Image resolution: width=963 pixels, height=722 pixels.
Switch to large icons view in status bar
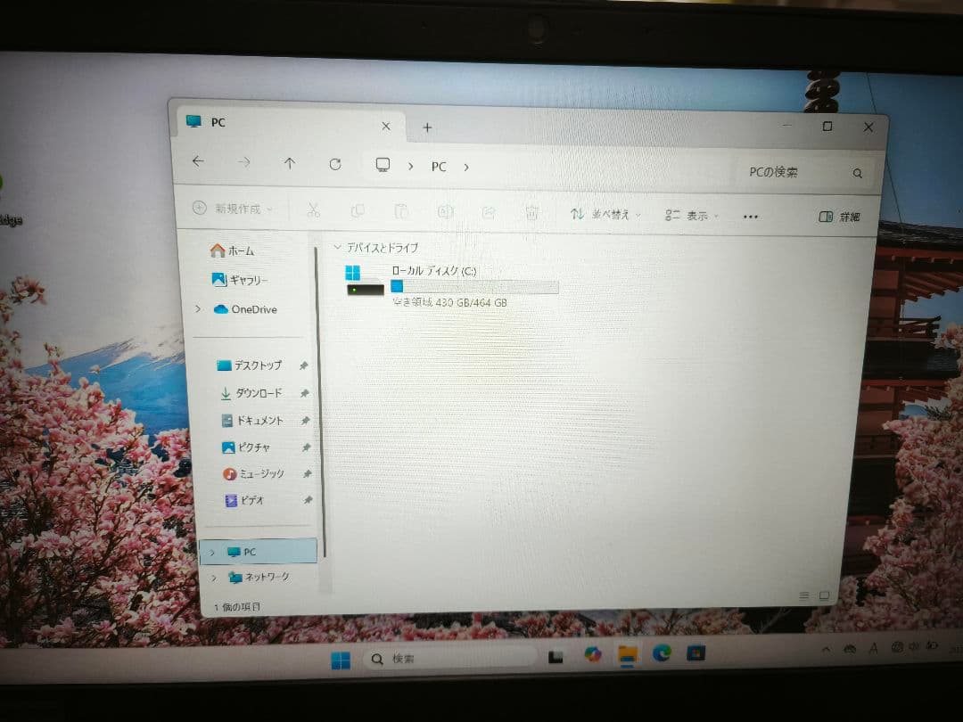824,595
